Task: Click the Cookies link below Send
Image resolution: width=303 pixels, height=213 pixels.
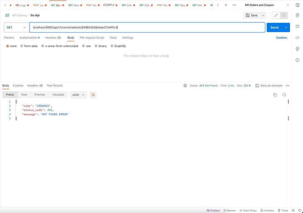Action: (281, 38)
